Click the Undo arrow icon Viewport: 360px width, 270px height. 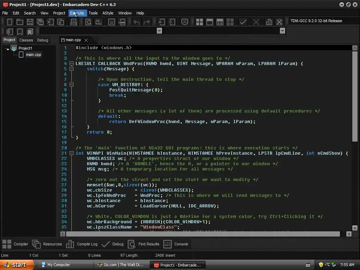click(137, 22)
